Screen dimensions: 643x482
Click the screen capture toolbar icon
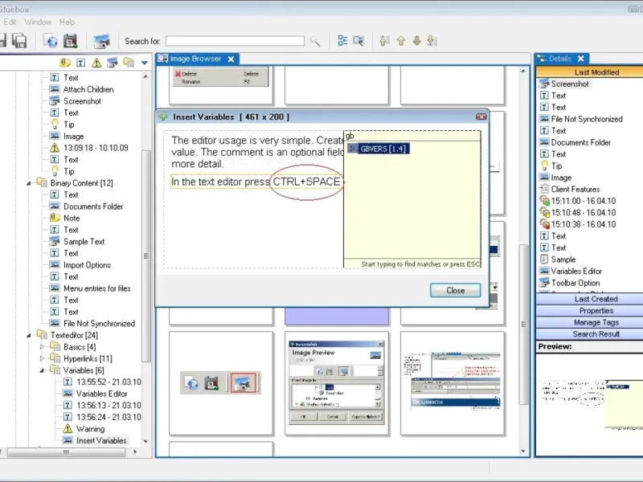pos(101,40)
